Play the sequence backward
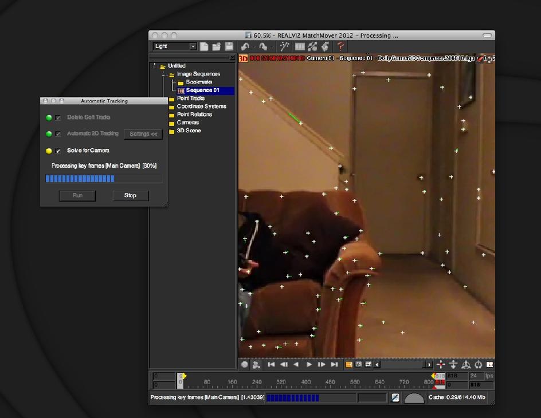 [296, 365]
